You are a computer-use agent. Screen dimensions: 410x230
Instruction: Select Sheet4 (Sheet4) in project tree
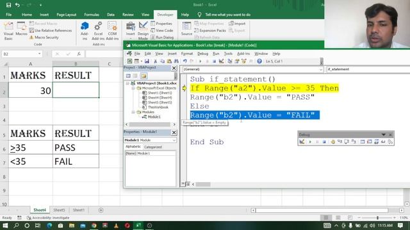coord(160,98)
